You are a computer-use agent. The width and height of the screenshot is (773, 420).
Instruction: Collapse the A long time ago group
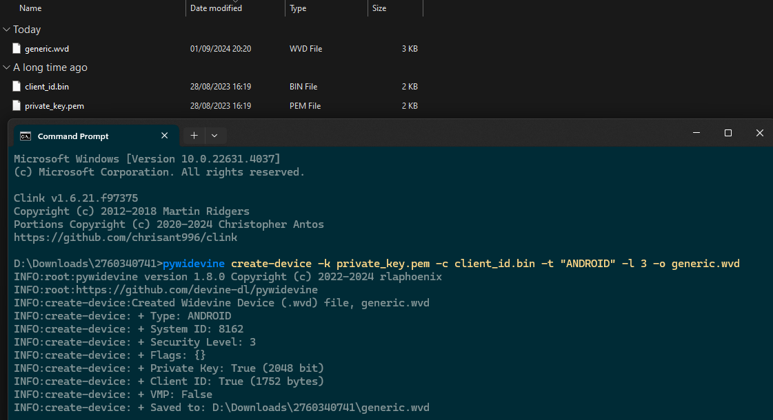(x=6, y=67)
